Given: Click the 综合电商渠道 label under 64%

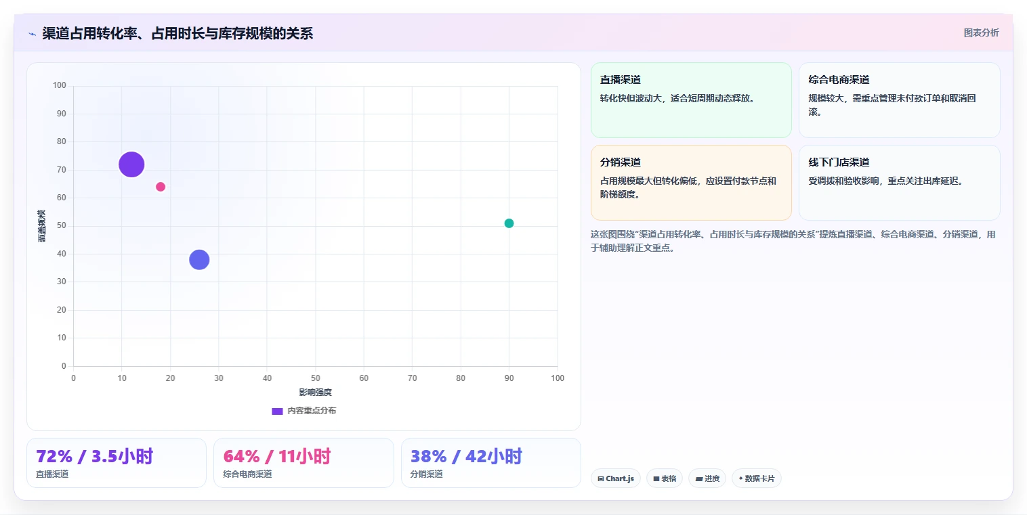Looking at the screenshot, I should [248, 474].
